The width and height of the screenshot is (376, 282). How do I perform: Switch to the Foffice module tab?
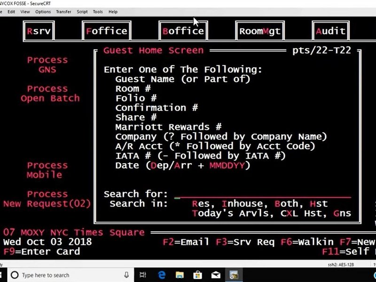coord(107,31)
